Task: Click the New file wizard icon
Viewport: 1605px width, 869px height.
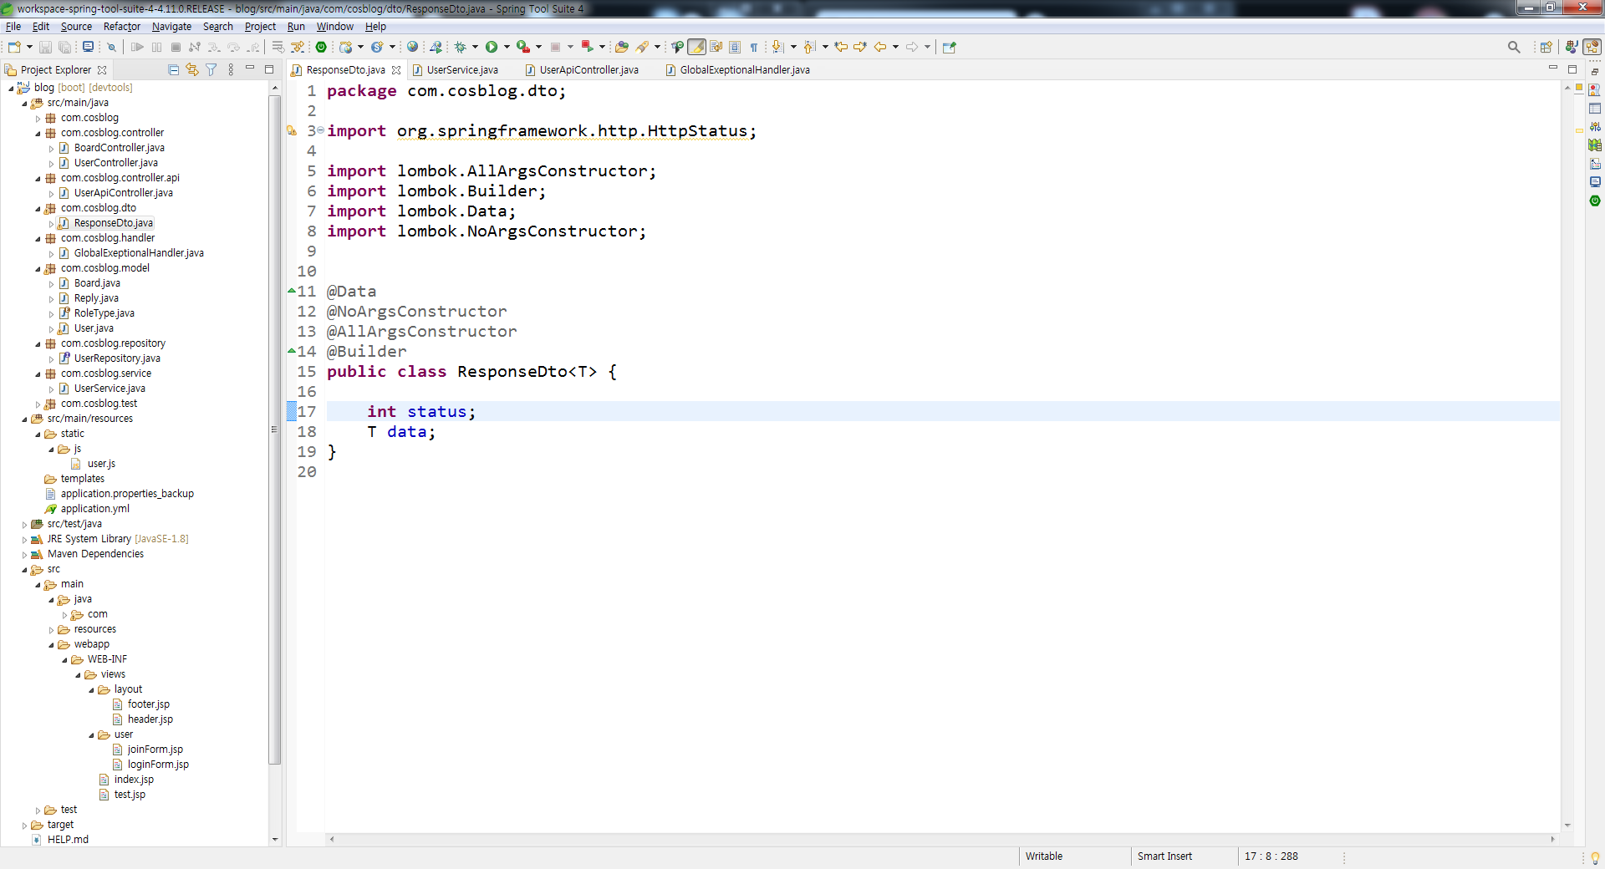Action: [x=14, y=47]
